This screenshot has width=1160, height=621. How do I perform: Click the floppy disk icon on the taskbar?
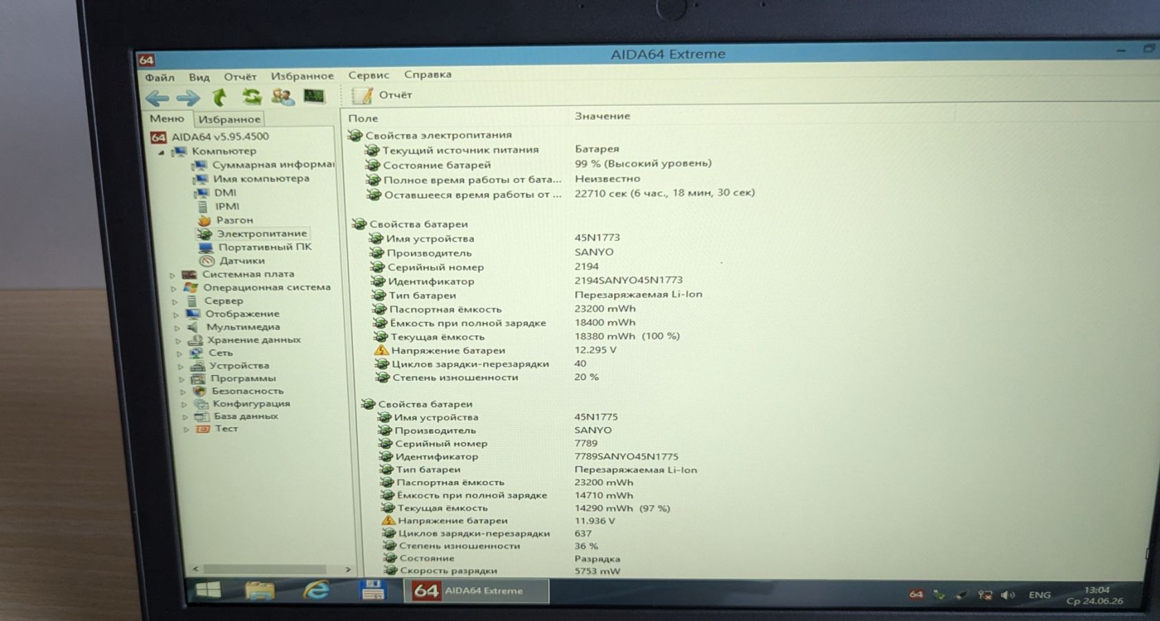pos(372,590)
